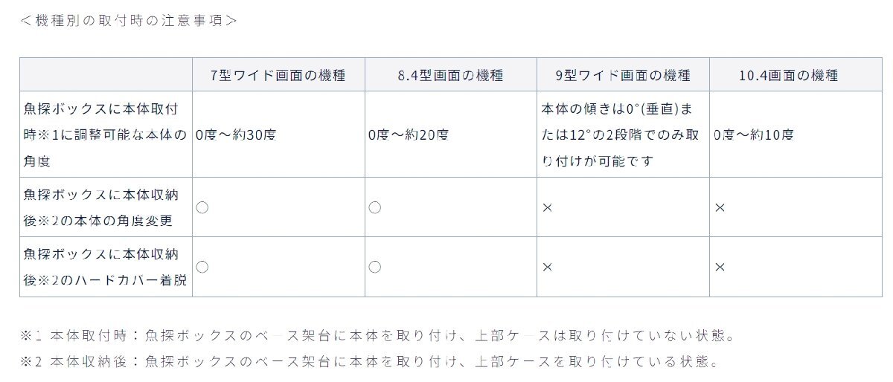Click the 9型 tilt 0° or 12° description cell

click(623, 135)
